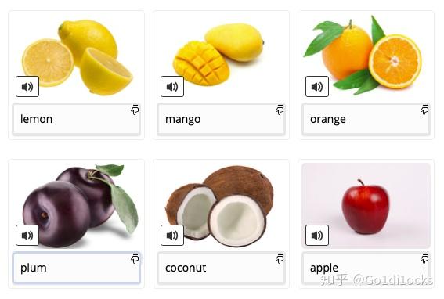Play audio for the lemon card
Viewport: 444px width, 299px height.
[27, 87]
